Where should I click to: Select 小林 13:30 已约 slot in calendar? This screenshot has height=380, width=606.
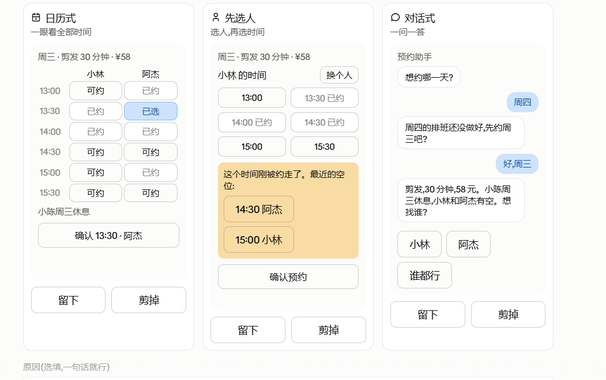point(96,111)
